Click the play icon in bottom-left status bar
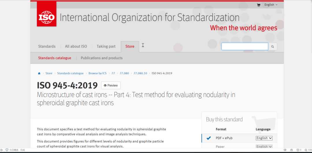Viewport: 312px width, 153px height. (2, 150)
